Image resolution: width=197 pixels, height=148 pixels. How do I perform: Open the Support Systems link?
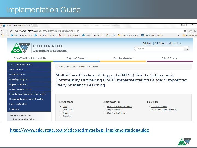tap(159, 107)
